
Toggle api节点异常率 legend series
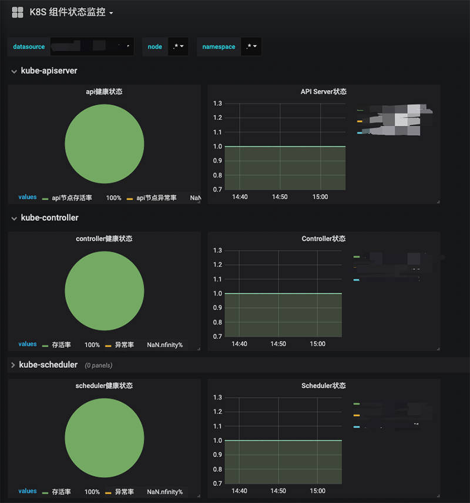156,198
